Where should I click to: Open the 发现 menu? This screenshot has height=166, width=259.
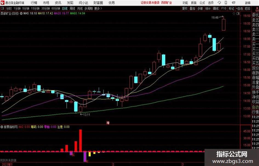tap(70, 3)
